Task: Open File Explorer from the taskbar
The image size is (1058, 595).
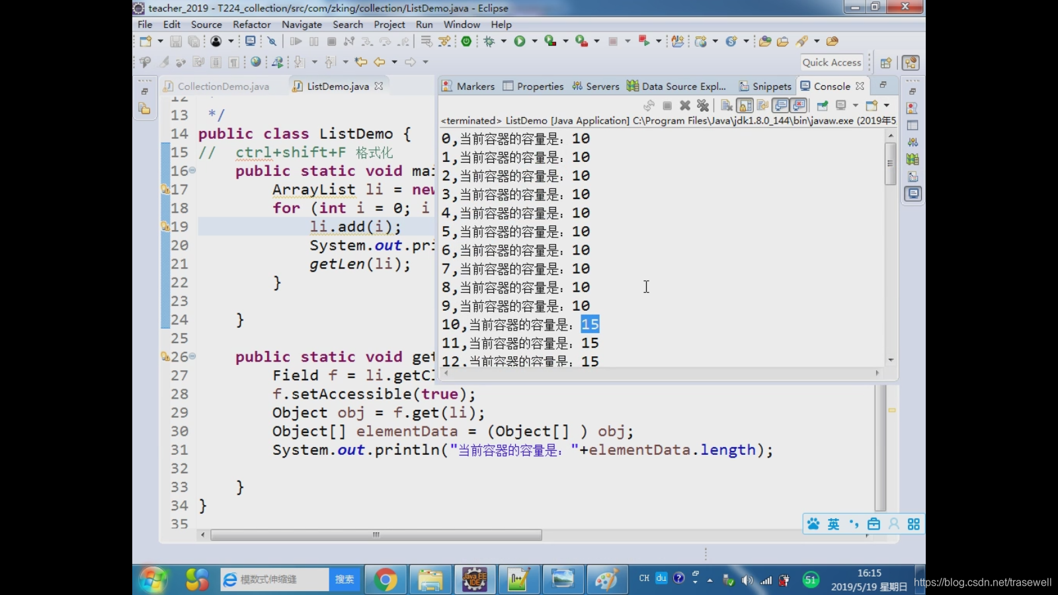Action: pyautogui.click(x=430, y=580)
